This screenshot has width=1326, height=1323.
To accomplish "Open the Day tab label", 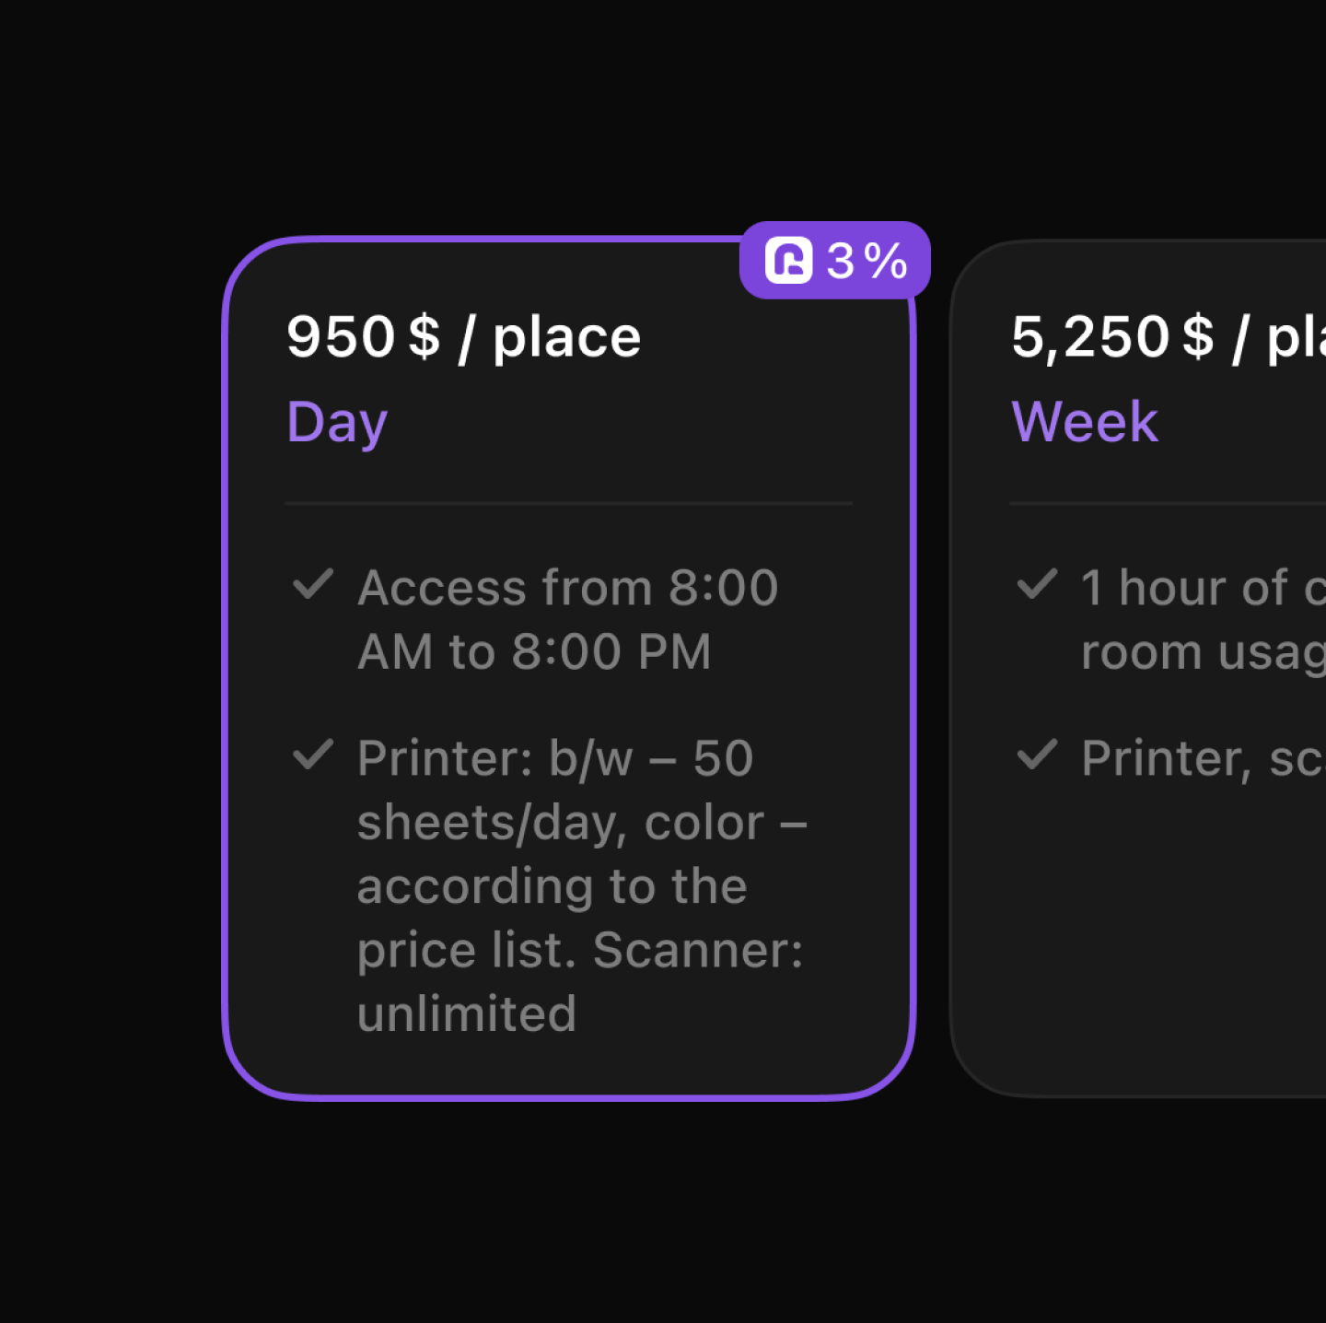I will [335, 421].
